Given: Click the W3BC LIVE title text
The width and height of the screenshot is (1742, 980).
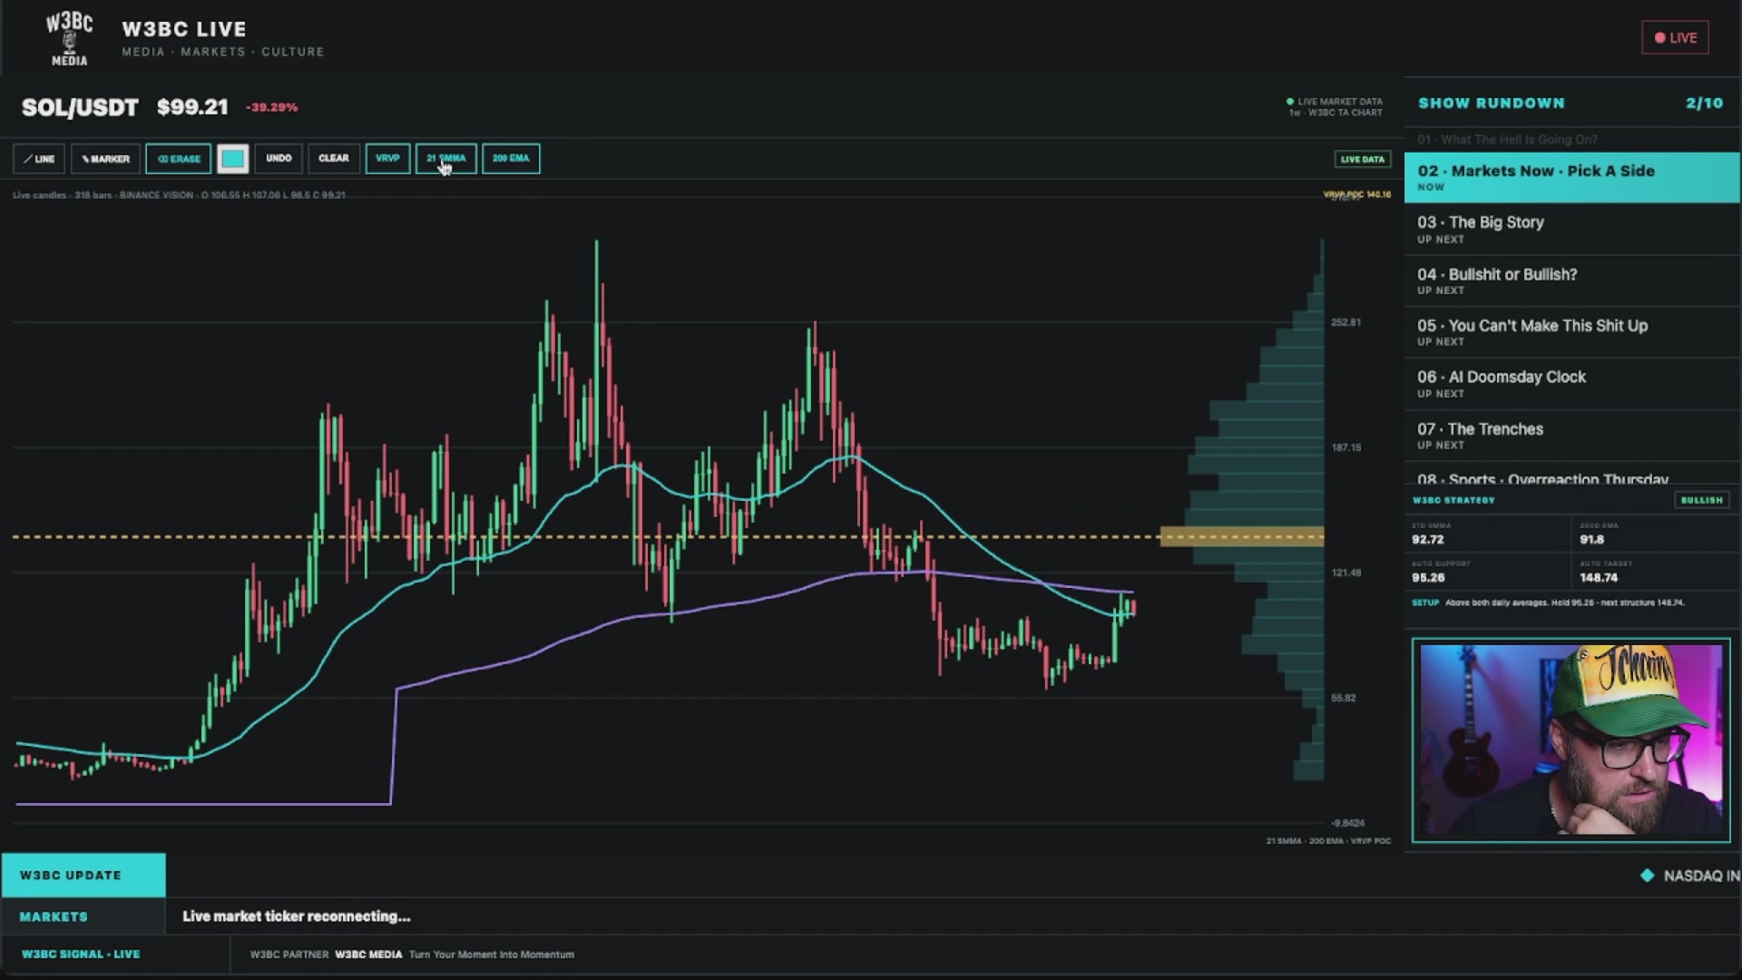Looking at the screenshot, I should [x=184, y=29].
